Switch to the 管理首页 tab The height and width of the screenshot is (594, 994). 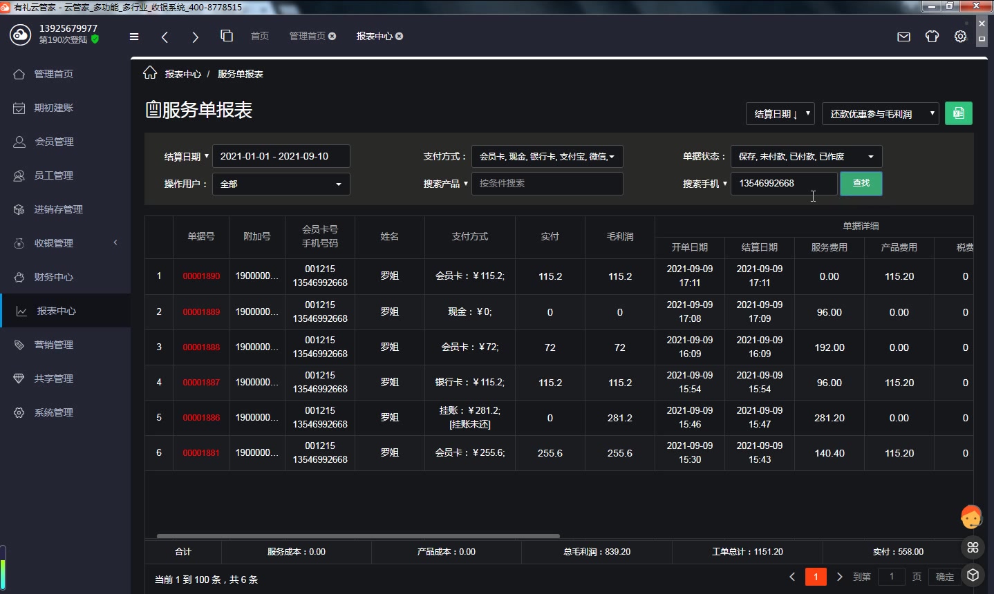(307, 36)
